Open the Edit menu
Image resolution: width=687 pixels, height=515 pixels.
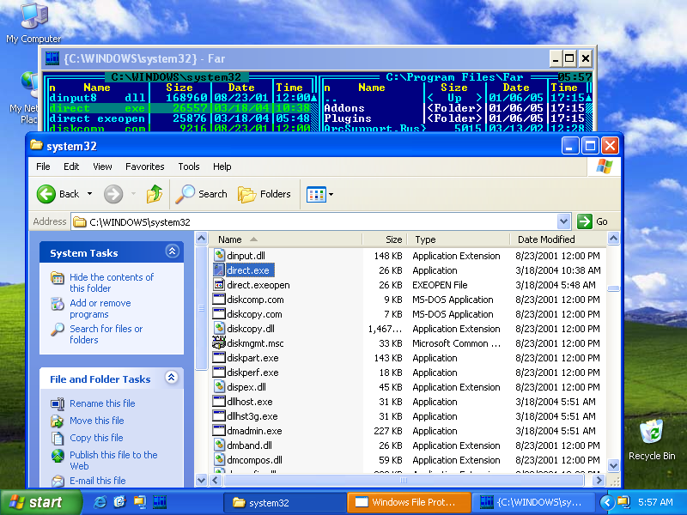point(71,167)
